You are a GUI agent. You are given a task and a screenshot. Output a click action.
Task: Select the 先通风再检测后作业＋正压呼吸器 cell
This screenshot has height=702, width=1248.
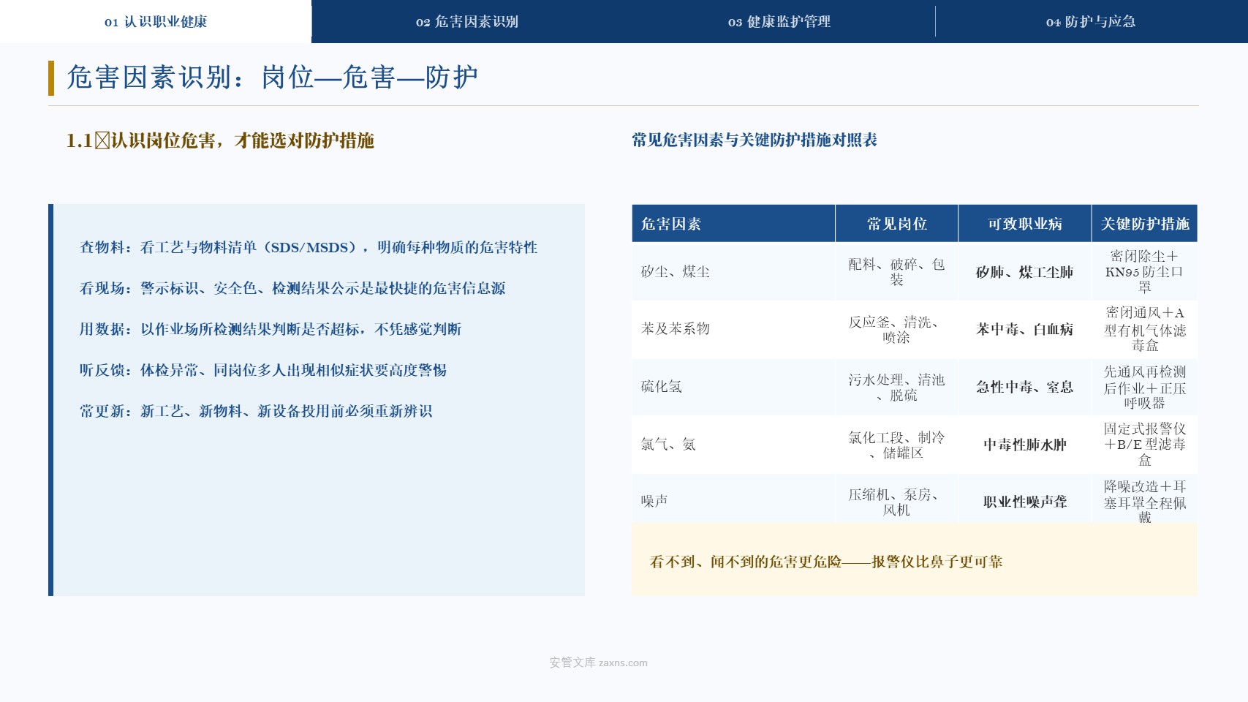coord(1144,387)
